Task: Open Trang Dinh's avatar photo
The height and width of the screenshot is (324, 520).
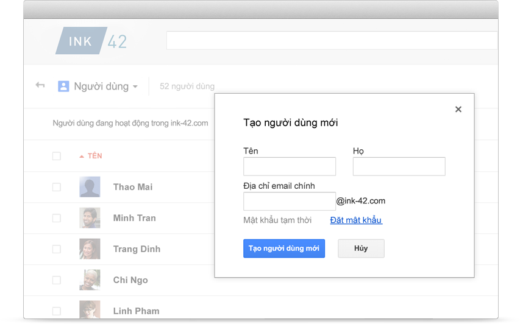Action: pos(90,249)
